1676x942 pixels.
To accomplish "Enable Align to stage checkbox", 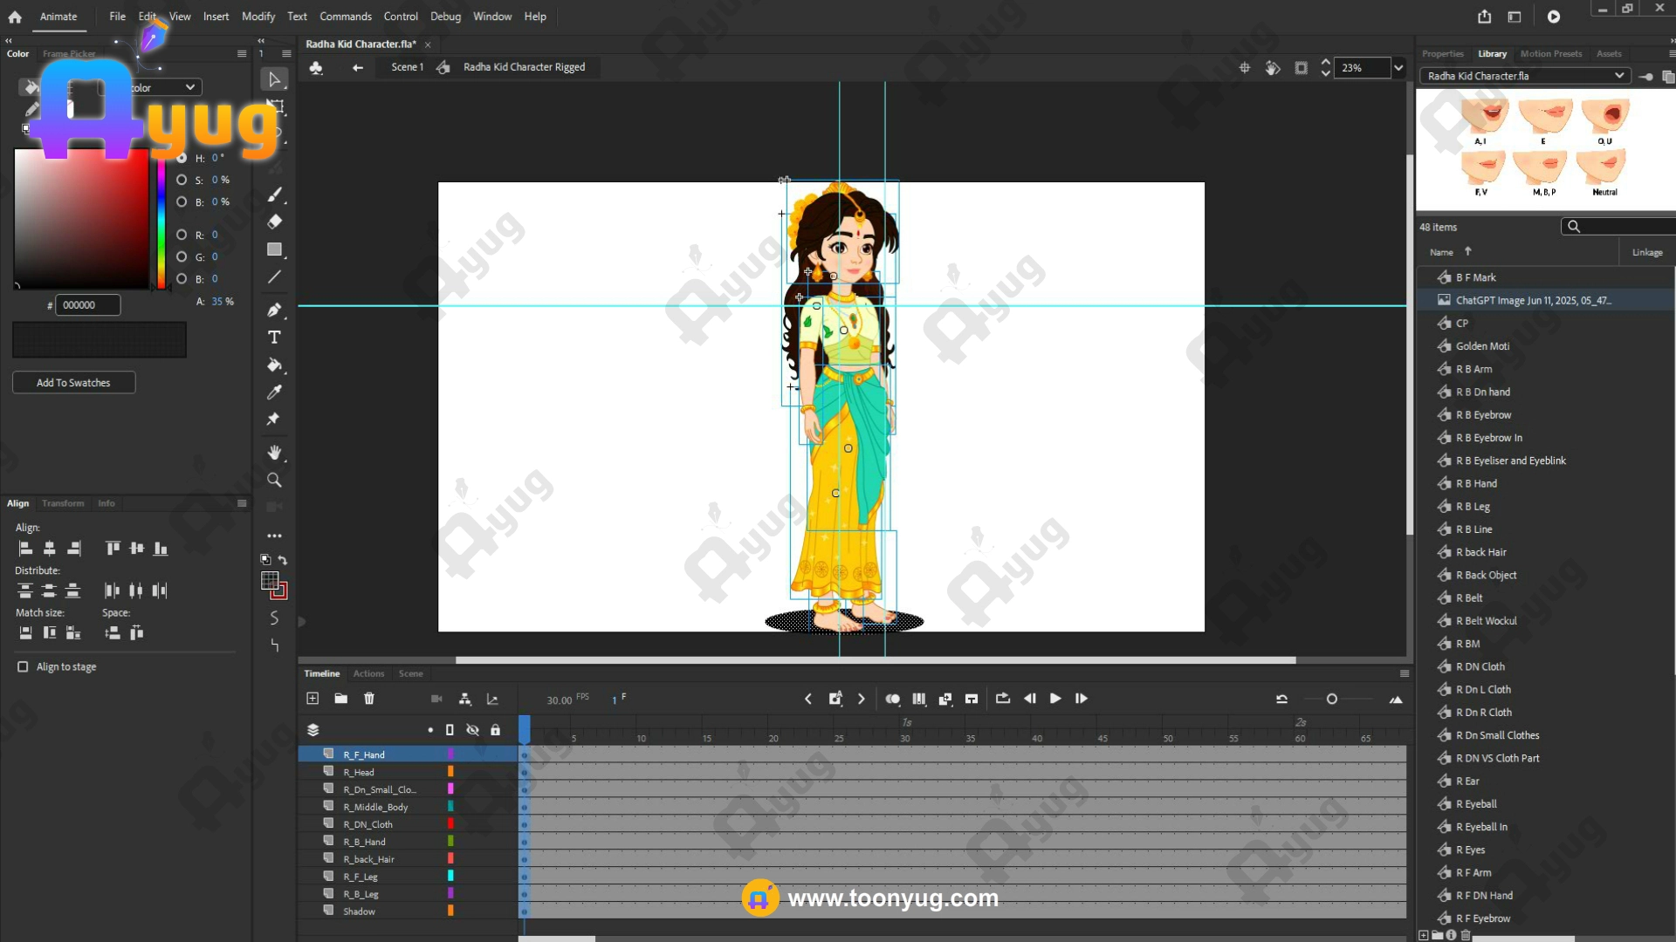I will [23, 666].
